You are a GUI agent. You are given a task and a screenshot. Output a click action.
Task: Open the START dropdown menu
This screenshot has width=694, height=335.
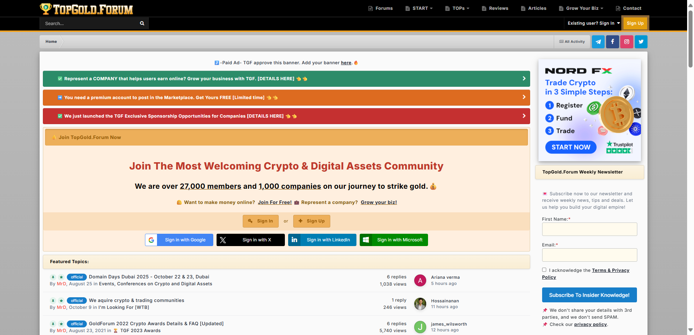420,8
